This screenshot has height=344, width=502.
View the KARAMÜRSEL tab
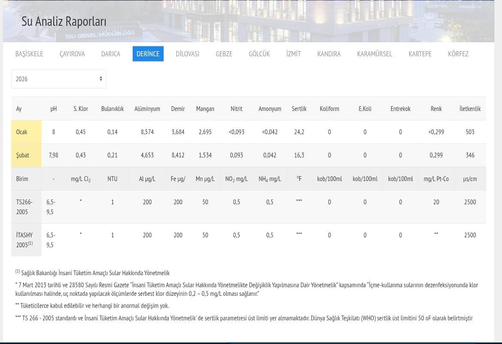(x=374, y=54)
